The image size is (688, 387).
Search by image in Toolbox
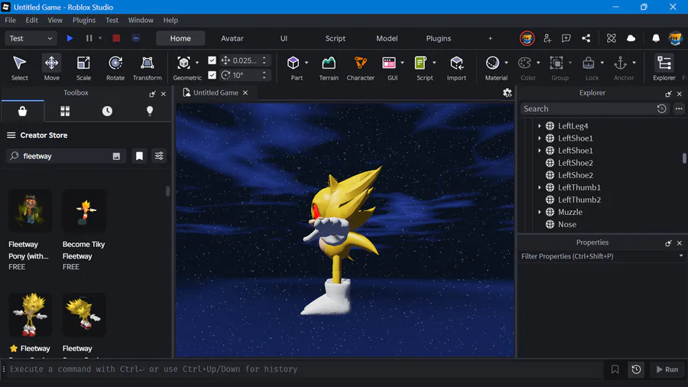(116, 156)
